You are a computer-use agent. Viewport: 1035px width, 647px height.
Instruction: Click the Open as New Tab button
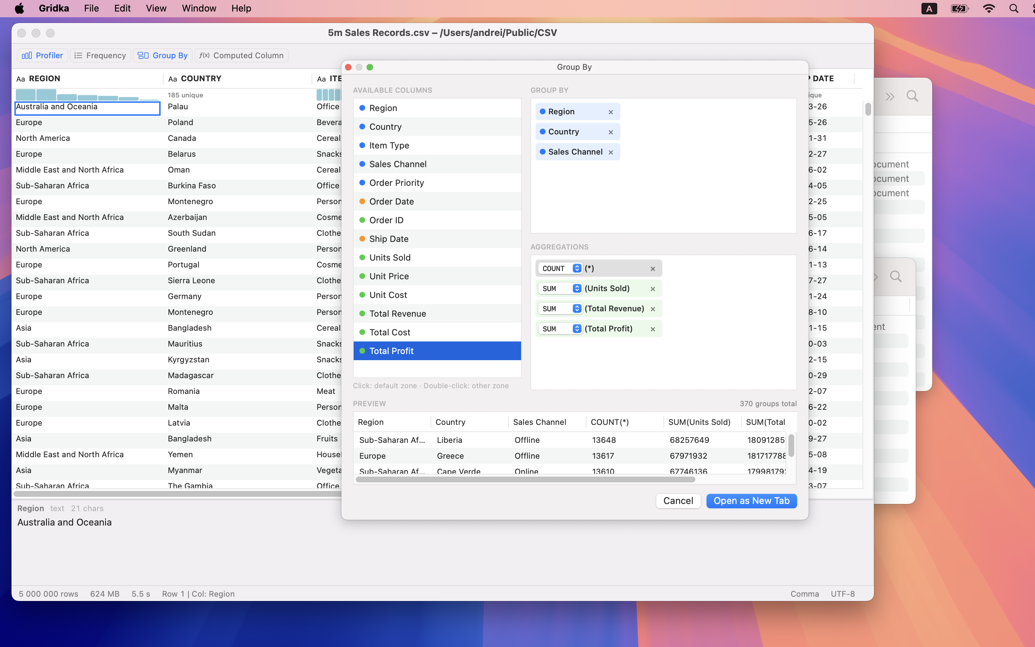point(751,501)
